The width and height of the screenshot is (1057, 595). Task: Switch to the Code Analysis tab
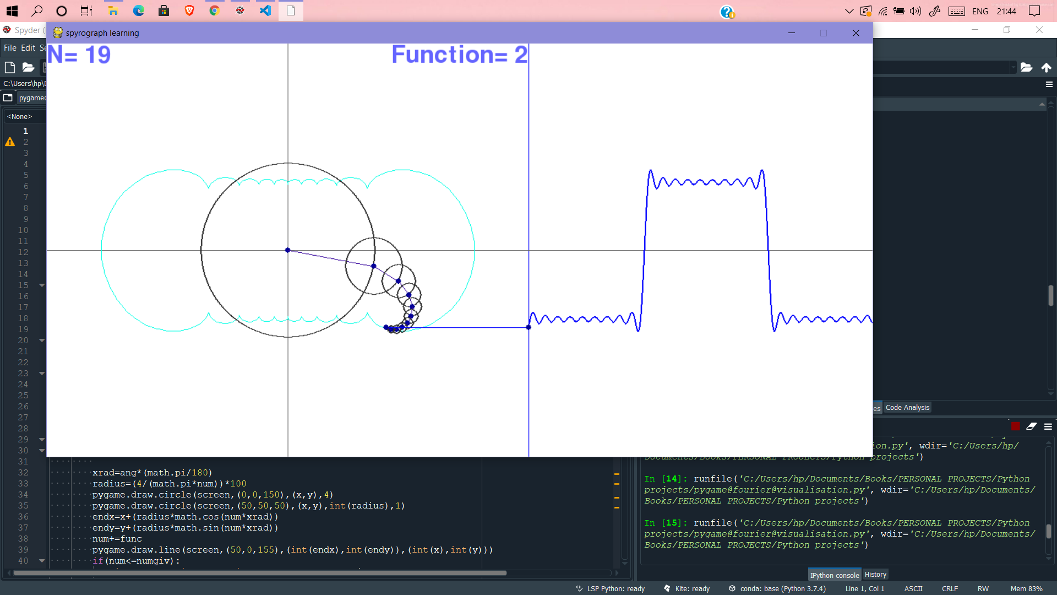click(907, 408)
